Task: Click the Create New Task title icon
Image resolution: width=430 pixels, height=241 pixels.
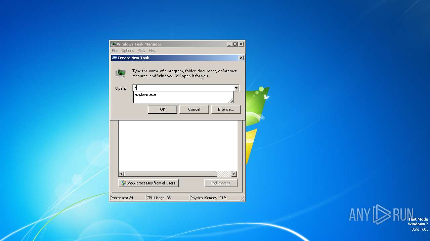Action: coord(114,58)
